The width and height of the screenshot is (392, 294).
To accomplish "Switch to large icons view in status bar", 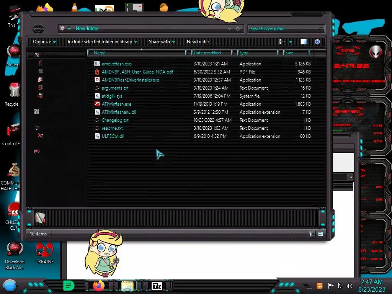I will 321,234.
